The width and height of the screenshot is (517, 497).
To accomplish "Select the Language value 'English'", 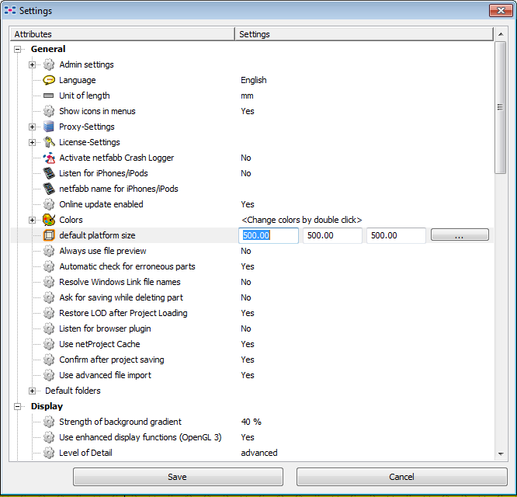I will (x=254, y=80).
